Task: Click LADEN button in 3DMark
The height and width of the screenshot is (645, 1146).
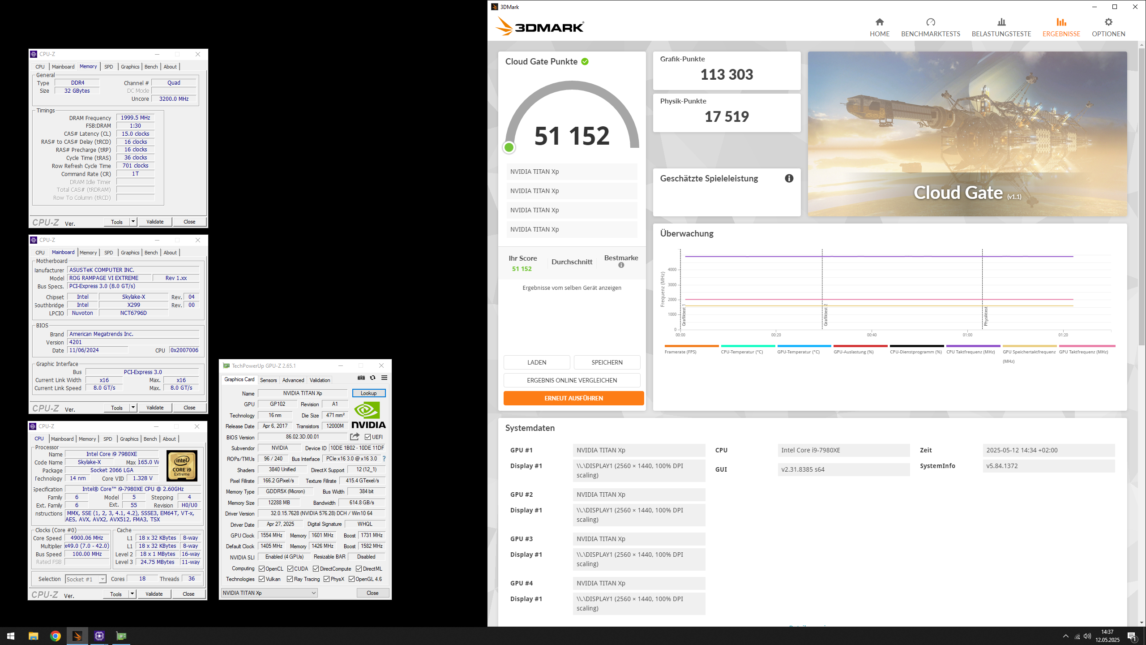Action: [x=537, y=362]
